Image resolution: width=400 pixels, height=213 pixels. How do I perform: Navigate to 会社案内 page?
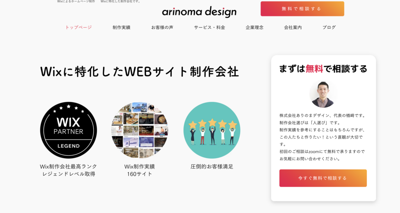pos(293,27)
